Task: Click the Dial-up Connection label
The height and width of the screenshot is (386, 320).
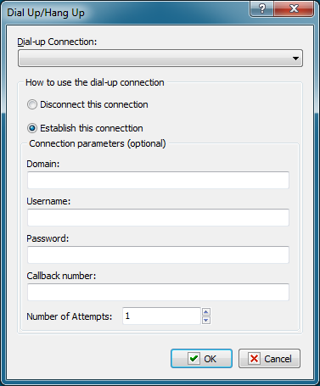Action: click(57, 42)
